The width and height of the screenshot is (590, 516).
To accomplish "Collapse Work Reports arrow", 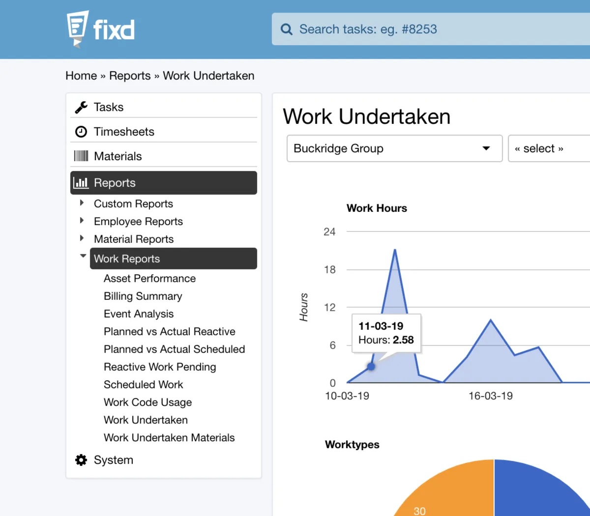I will [83, 256].
